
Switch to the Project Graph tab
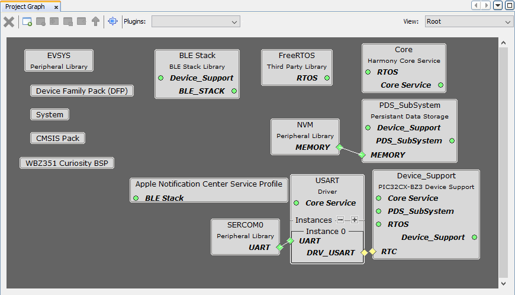click(x=25, y=7)
